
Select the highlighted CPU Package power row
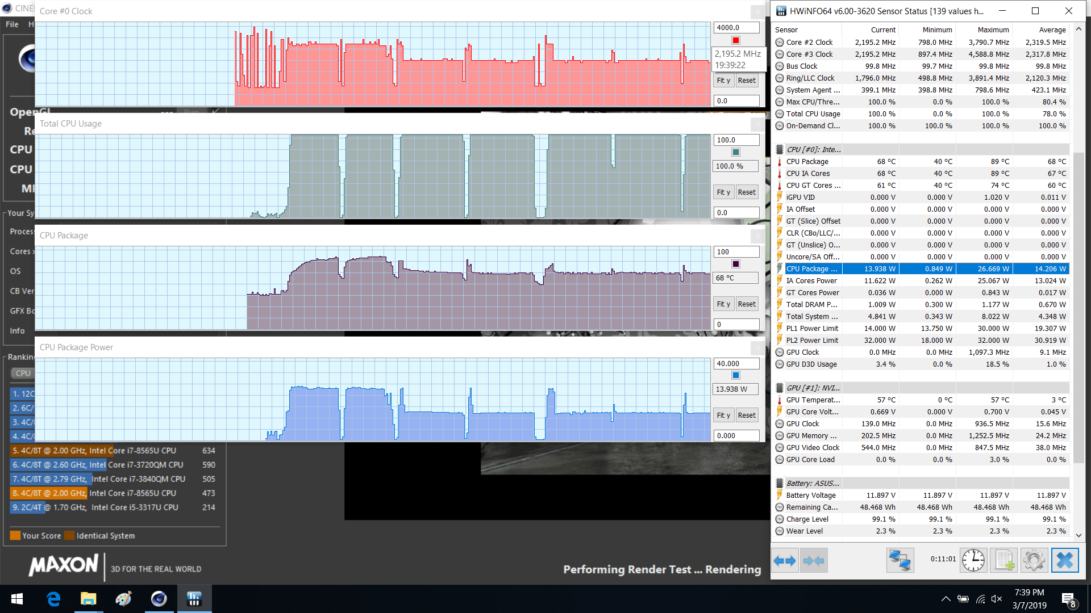922,269
